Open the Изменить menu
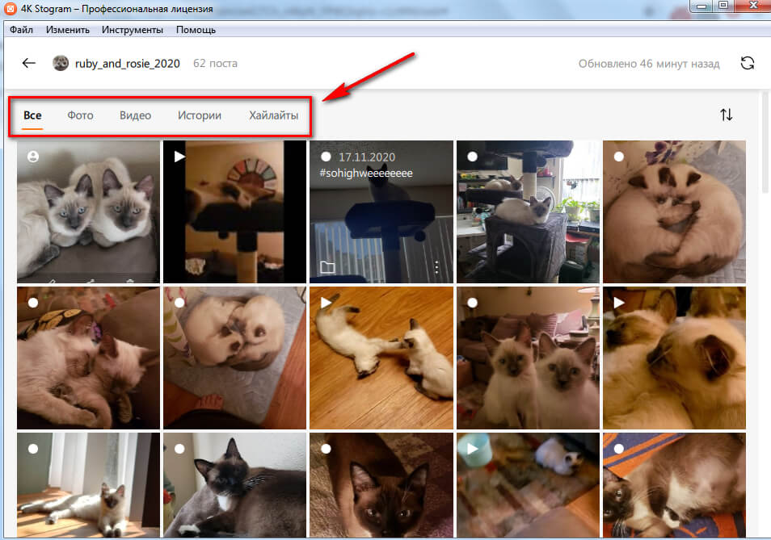Image resolution: width=771 pixels, height=540 pixels. [68, 30]
